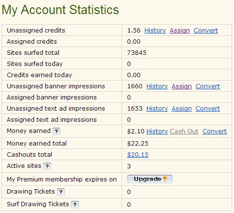Open History for text ad impressions
The image size is (234, 213).
pos(157,109)
